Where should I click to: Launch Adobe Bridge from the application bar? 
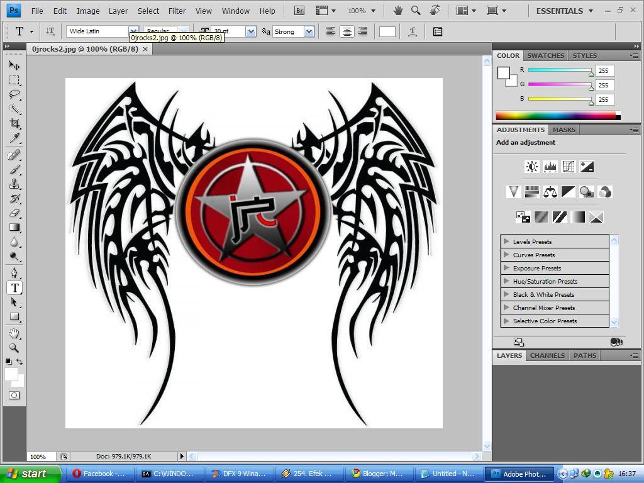299,10
